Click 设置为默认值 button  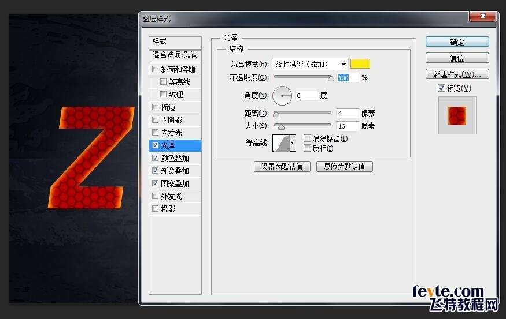click(282, 167)
